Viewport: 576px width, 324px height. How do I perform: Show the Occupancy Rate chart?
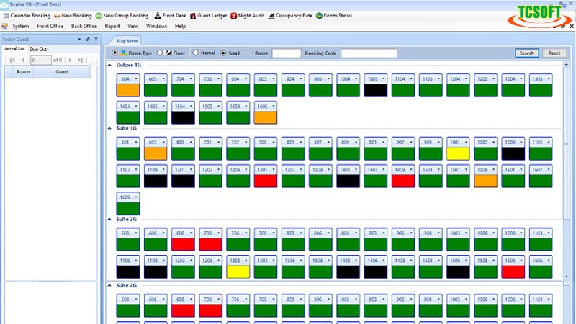[290, 15]
